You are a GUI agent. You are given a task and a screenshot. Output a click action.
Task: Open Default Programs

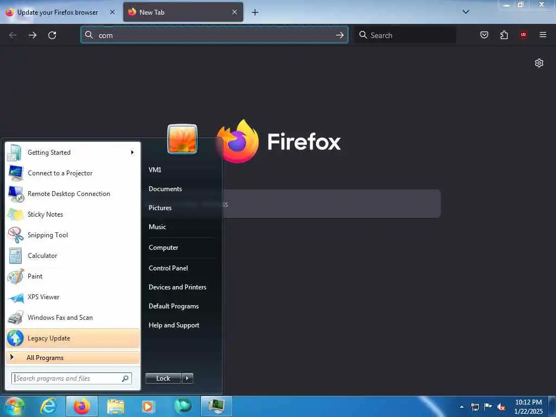173,306
